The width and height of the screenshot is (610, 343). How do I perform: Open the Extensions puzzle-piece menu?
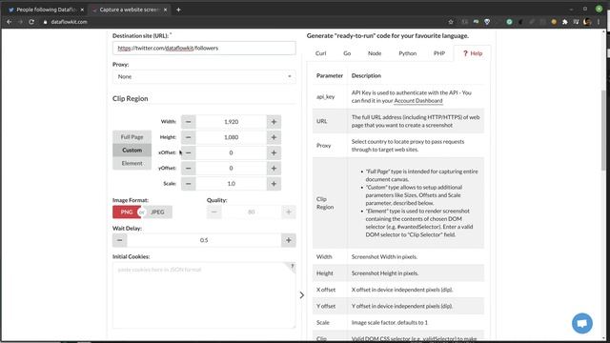pos(565,22)
